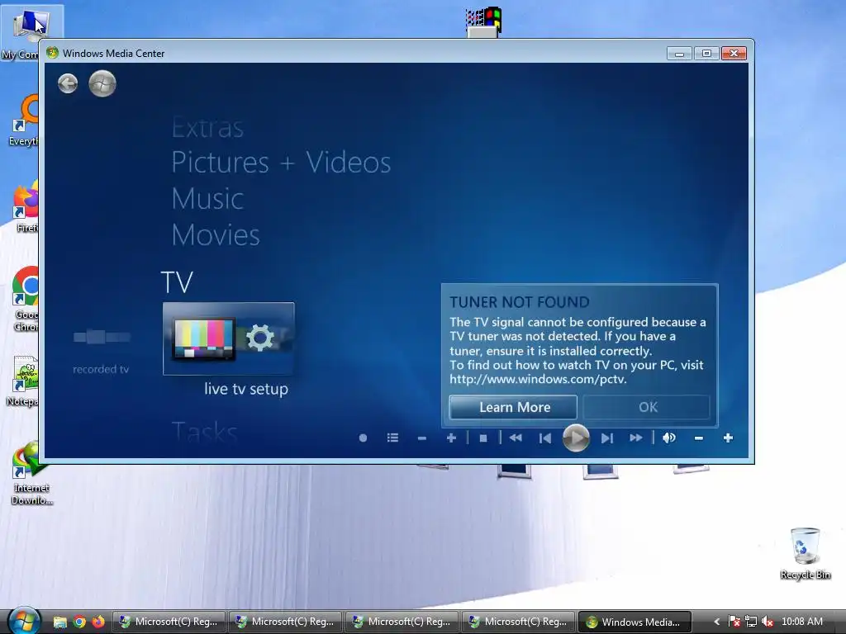Image resolution: width=846 pixels, height=634 pixels.
Task: Click channel down minus button
Action: (422, 438)
